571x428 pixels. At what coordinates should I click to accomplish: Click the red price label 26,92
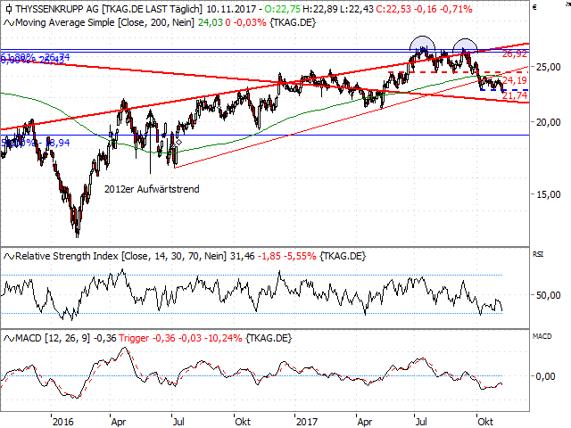click(515, 54)
